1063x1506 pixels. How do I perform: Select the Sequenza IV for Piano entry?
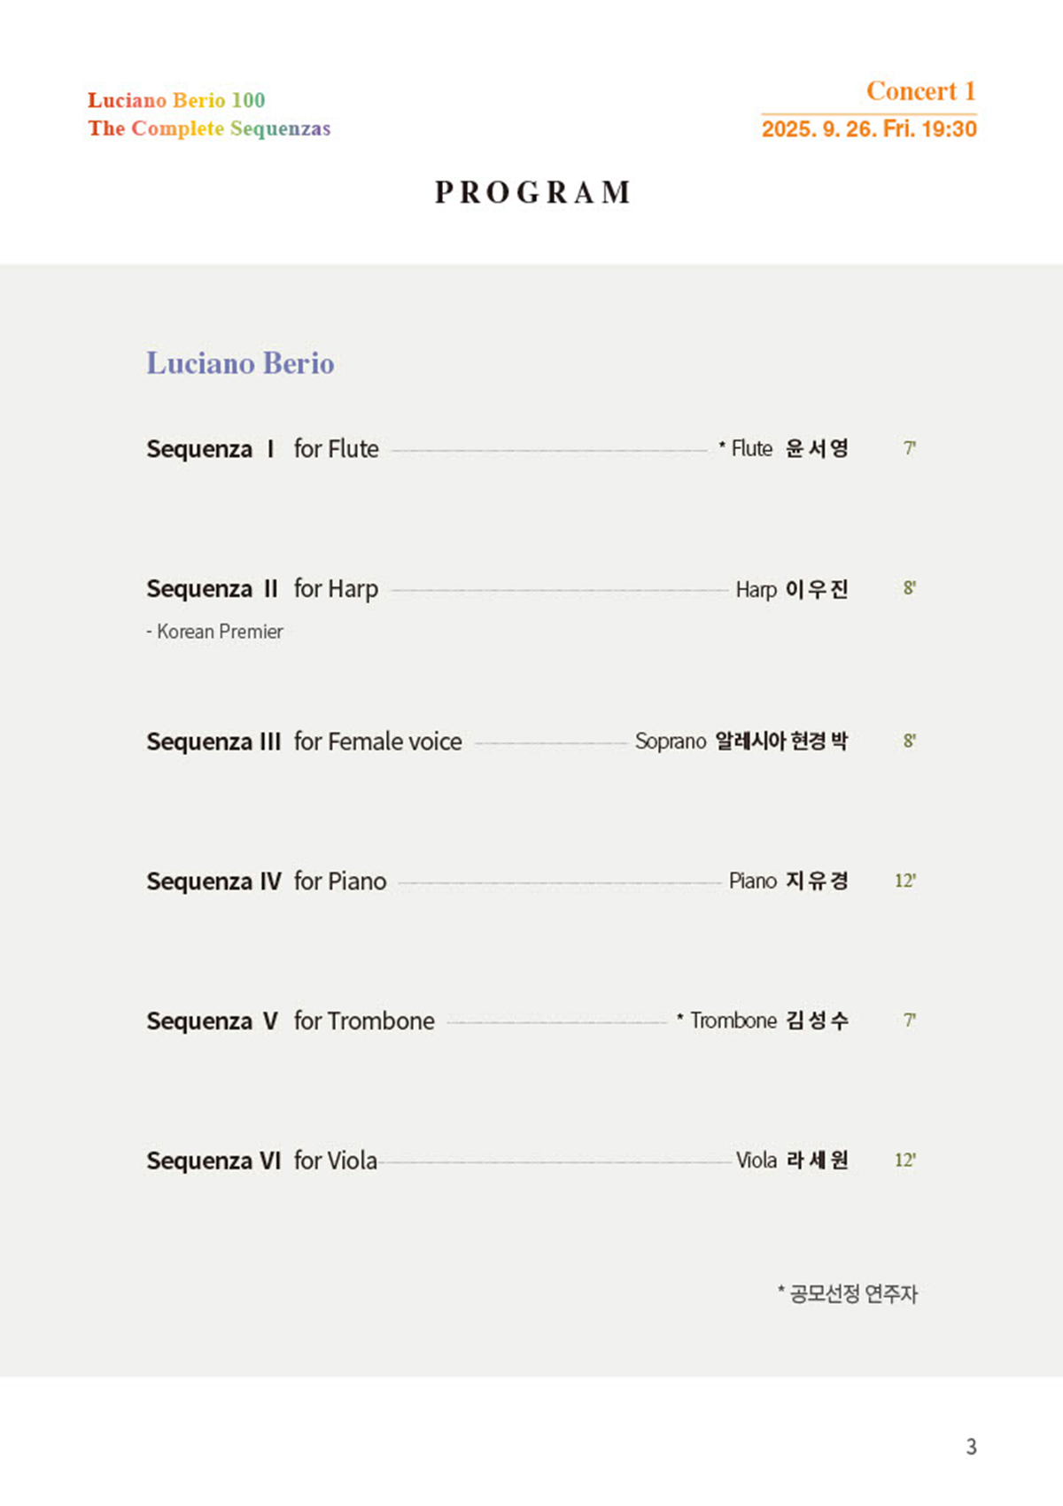click(266, 881)
